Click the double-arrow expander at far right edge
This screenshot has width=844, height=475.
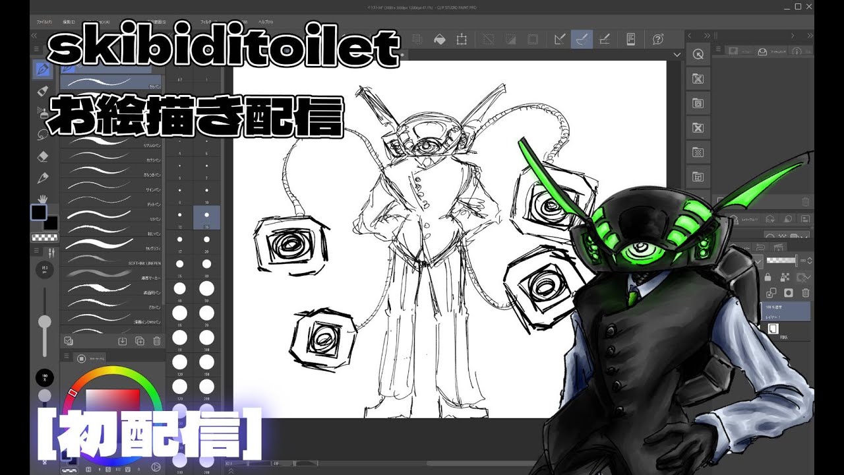pyautogui.click(x=809, y=35)
